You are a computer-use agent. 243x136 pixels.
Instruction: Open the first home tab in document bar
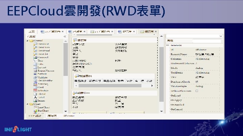pyautogui.click(x=31, y=32)
